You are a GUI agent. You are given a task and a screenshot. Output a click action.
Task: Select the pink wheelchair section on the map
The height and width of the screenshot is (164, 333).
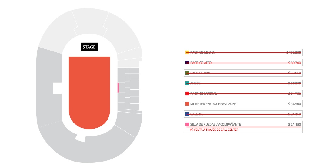click(118, 87)
